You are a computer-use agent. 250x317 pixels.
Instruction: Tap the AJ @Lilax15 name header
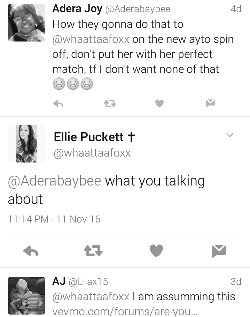click(80, 281)
